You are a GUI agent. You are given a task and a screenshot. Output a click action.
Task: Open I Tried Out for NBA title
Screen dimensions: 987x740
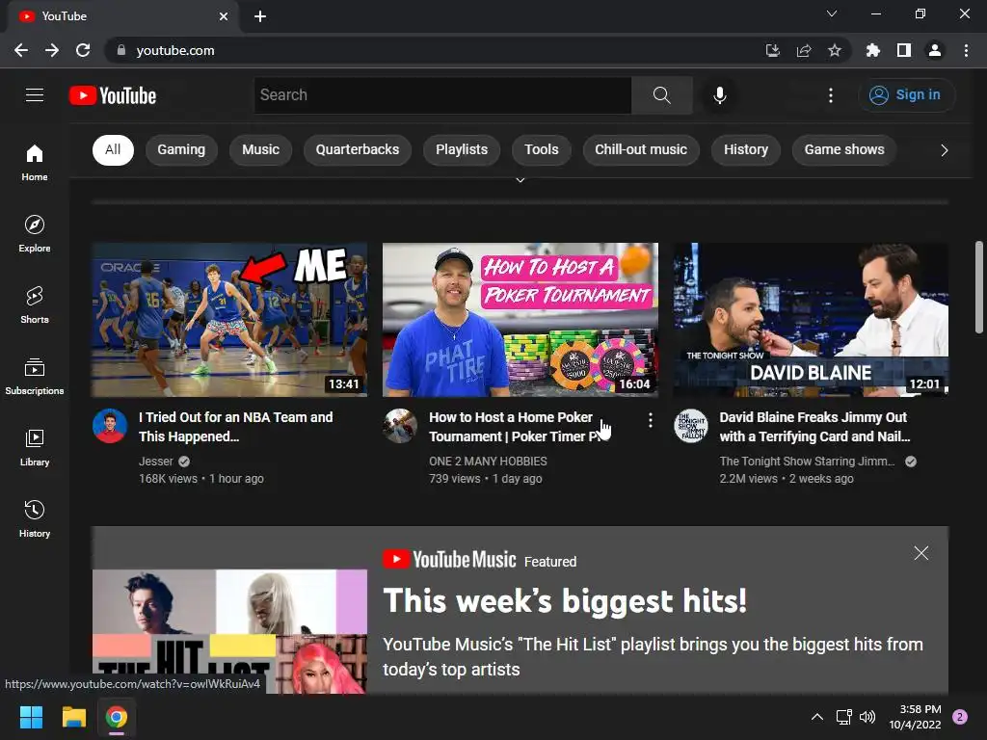click(x=235, y=427)
